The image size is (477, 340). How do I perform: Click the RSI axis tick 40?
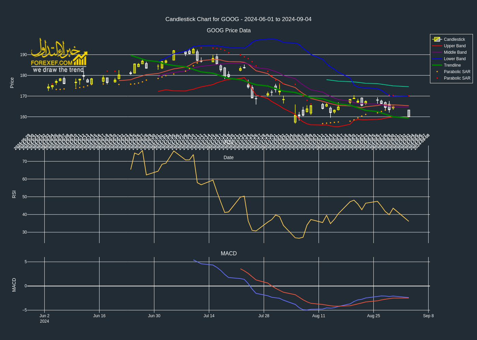(25, 215)
